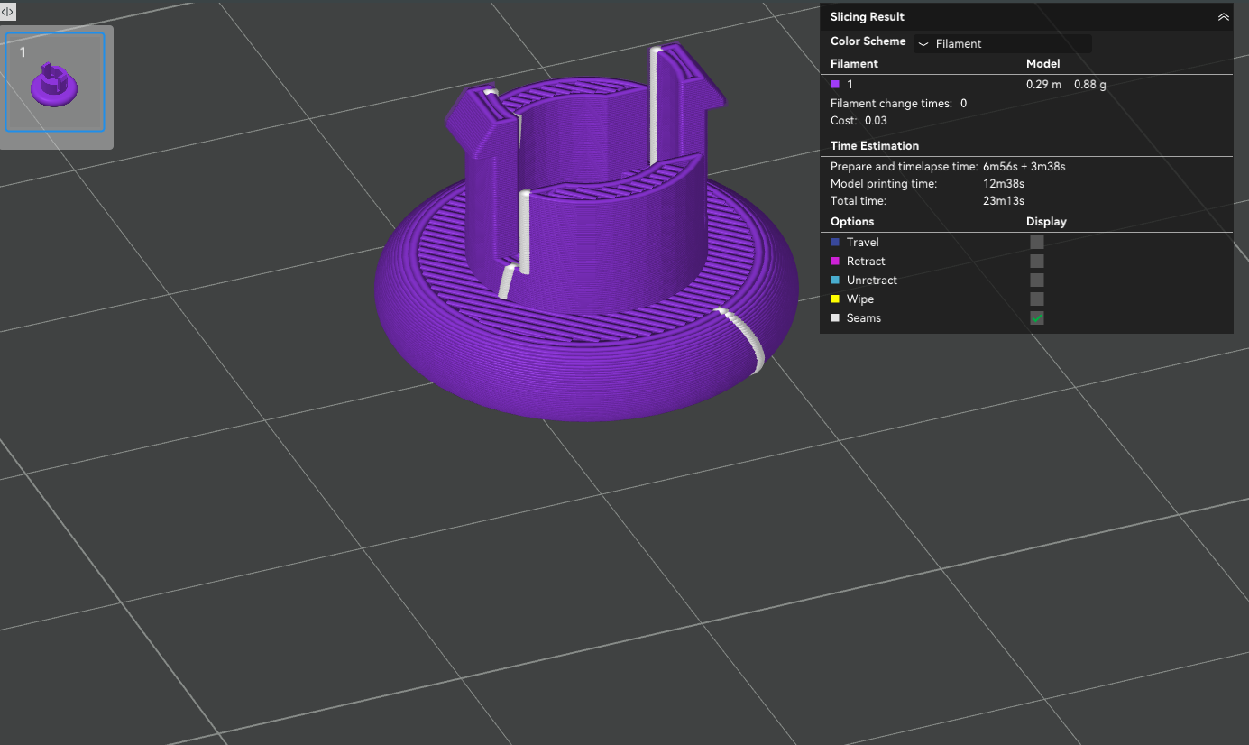Click the Filament change times text

tap(899, 104)
